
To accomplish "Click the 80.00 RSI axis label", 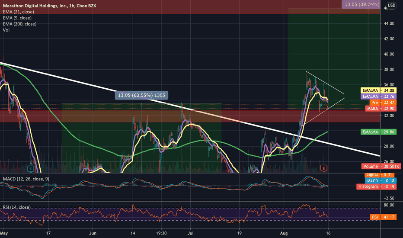I will [x=389, y=205].
